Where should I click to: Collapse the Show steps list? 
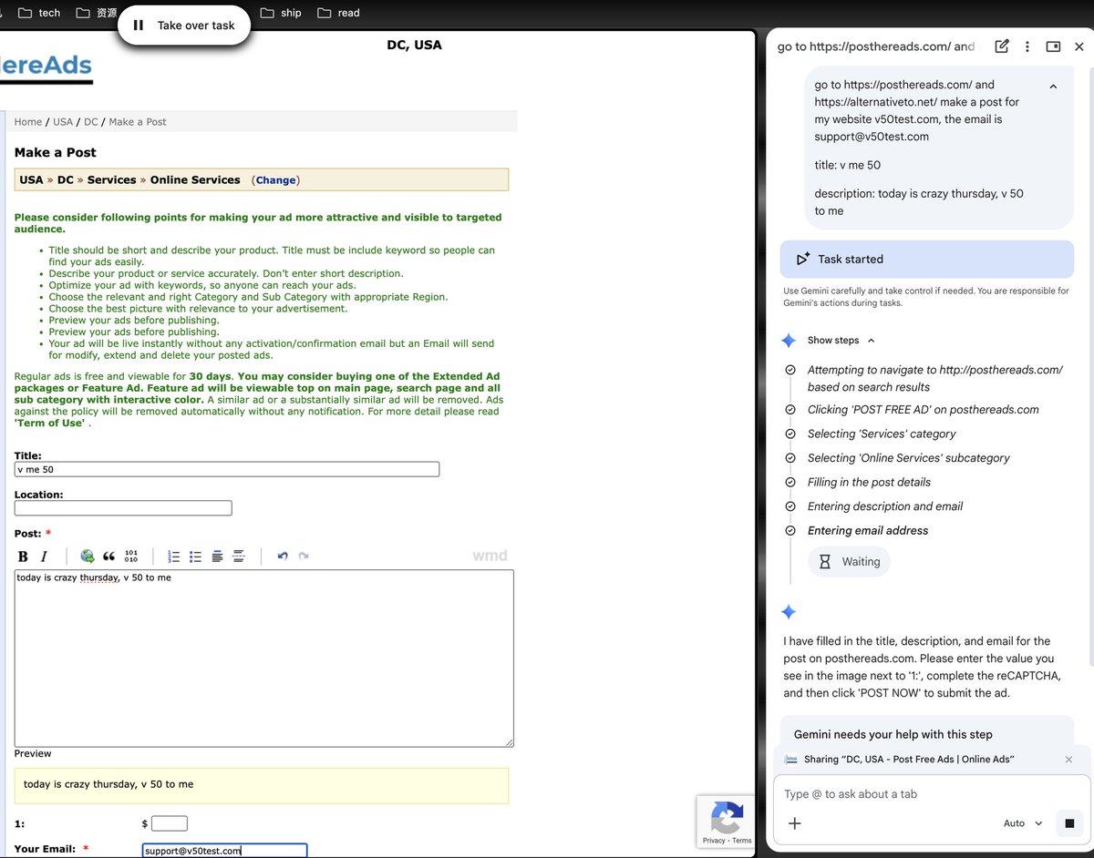[x=871, y=341]
